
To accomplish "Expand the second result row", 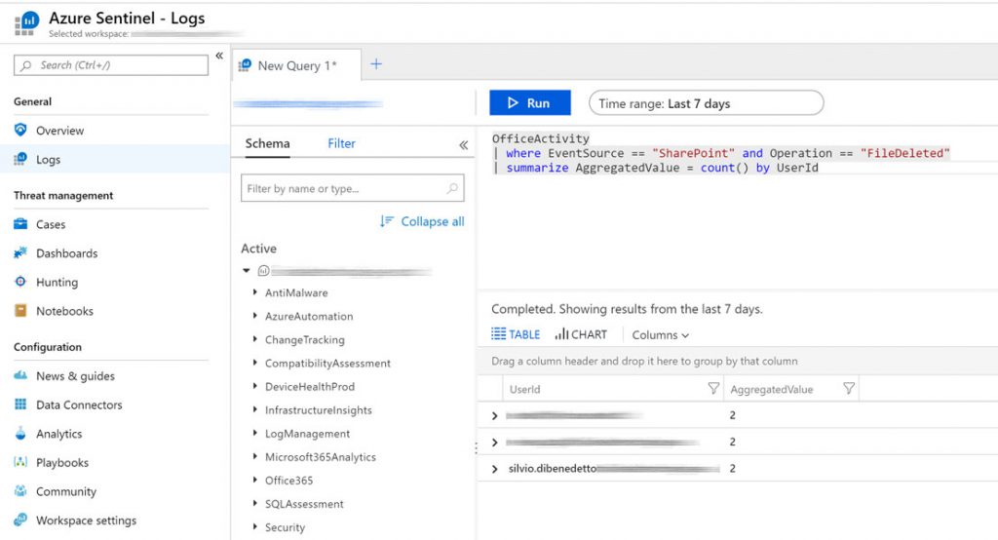I will point(494,442).
